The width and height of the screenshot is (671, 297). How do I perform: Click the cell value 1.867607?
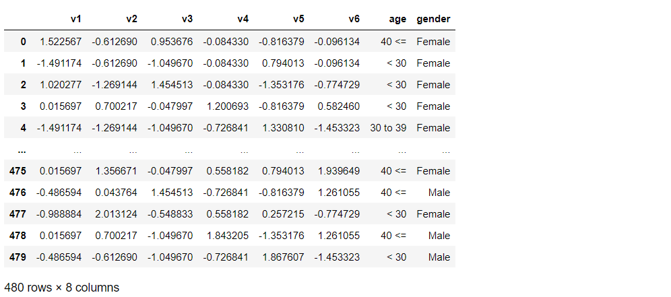(x=284, y=257)
